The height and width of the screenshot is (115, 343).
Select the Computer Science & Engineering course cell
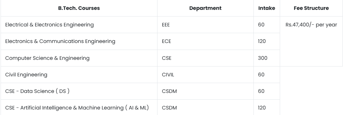click(79, 58)
